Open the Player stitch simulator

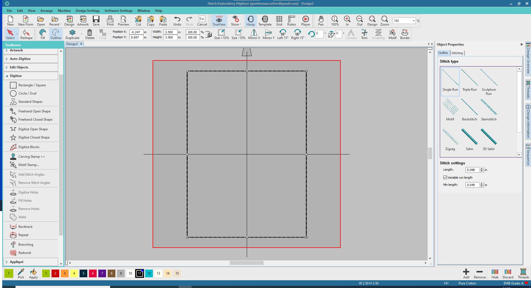(305, 21)
